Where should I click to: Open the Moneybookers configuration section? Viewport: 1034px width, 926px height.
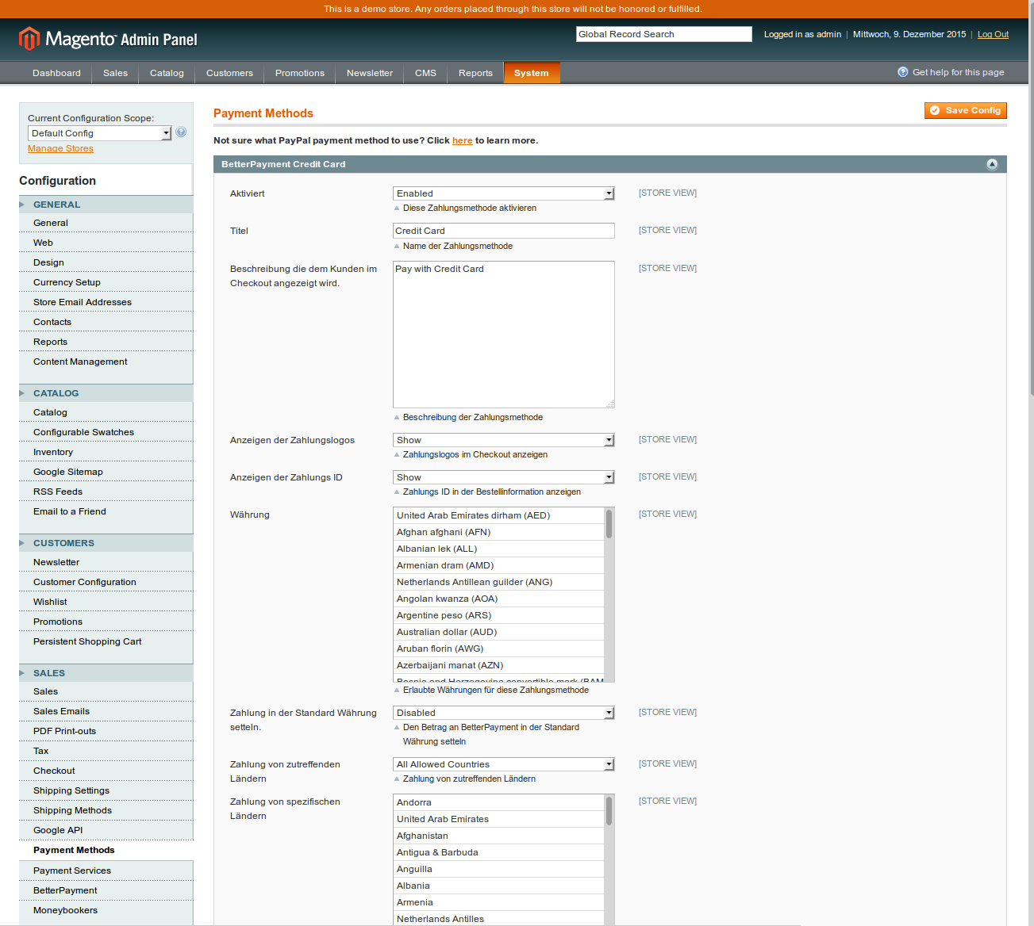tap(106, 910)
